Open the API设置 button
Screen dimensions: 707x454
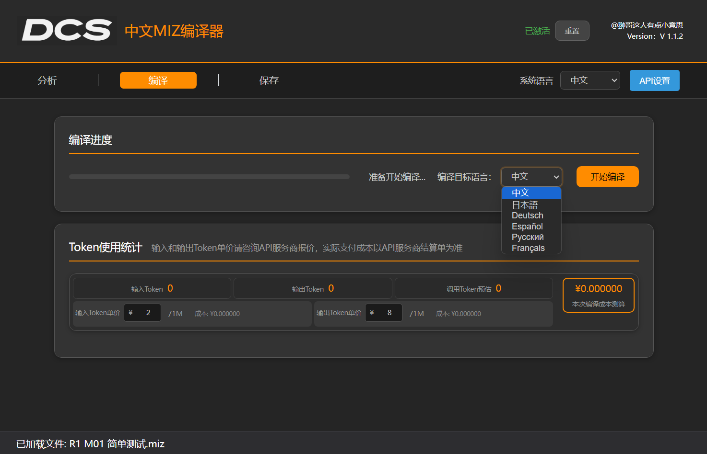654,80
